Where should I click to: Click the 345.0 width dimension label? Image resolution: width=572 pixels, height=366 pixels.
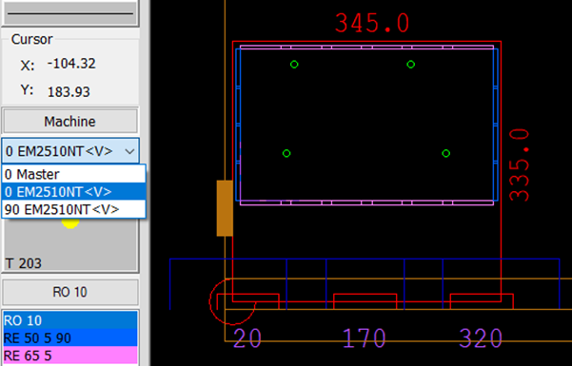click(372, 23)
